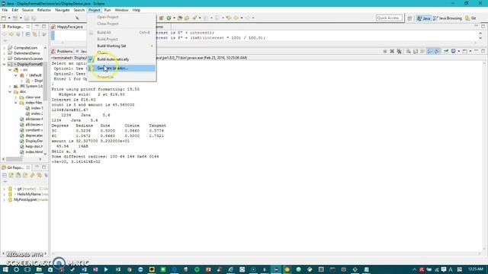
Task: Click the console Terminate button
Action: coord(385,51)
